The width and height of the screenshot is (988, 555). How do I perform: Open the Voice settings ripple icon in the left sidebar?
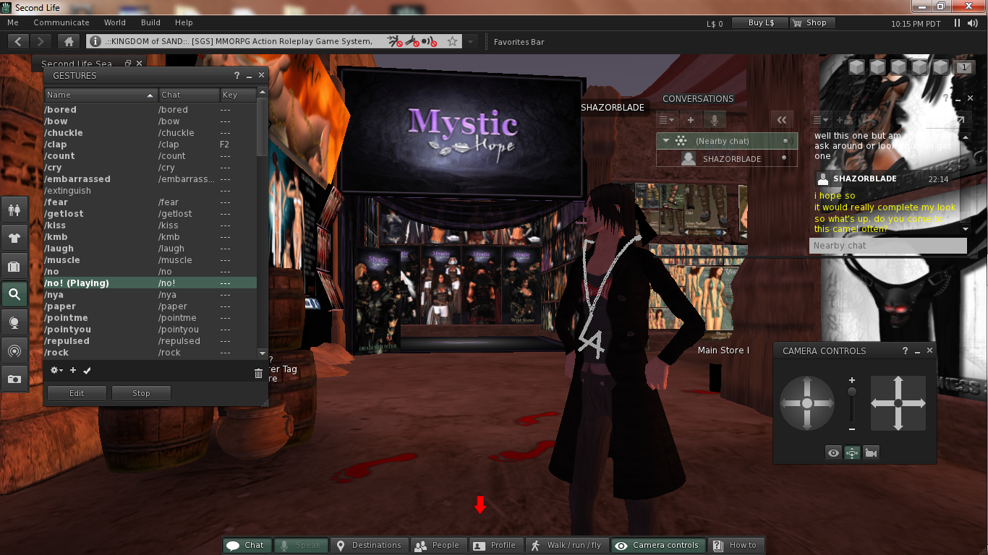click(14, 350)
